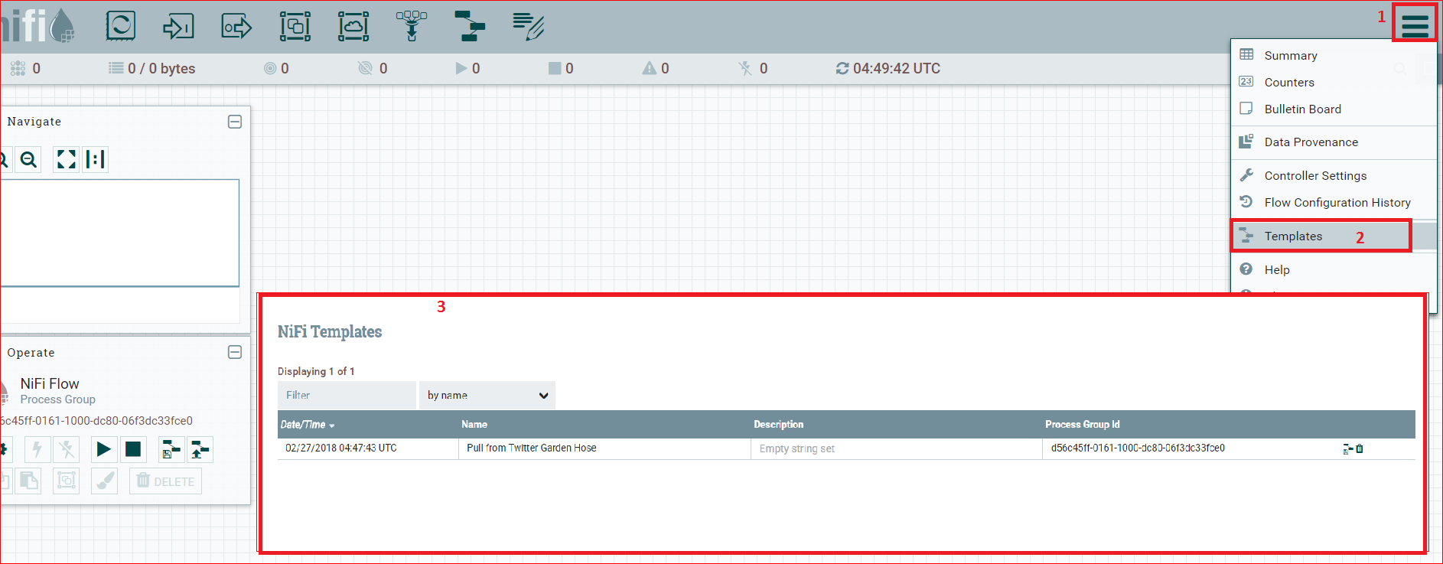1443x564 pixels.
Task: Open the 'by name' filter dropdown
Action: coord(487,396)
